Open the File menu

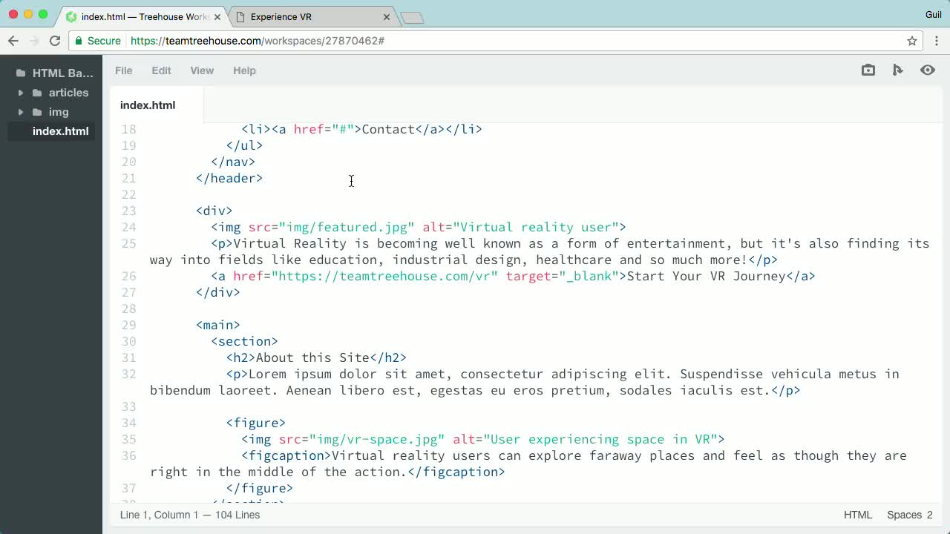(123, 70)
